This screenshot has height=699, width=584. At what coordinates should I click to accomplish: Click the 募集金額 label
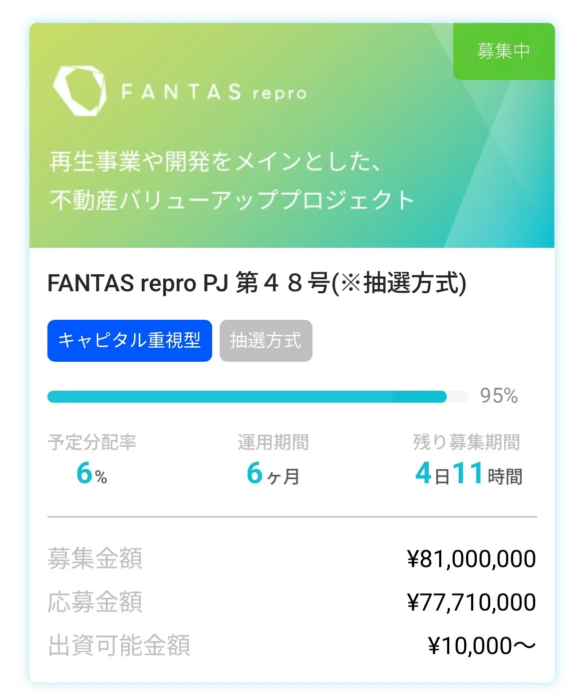(95, 559)
